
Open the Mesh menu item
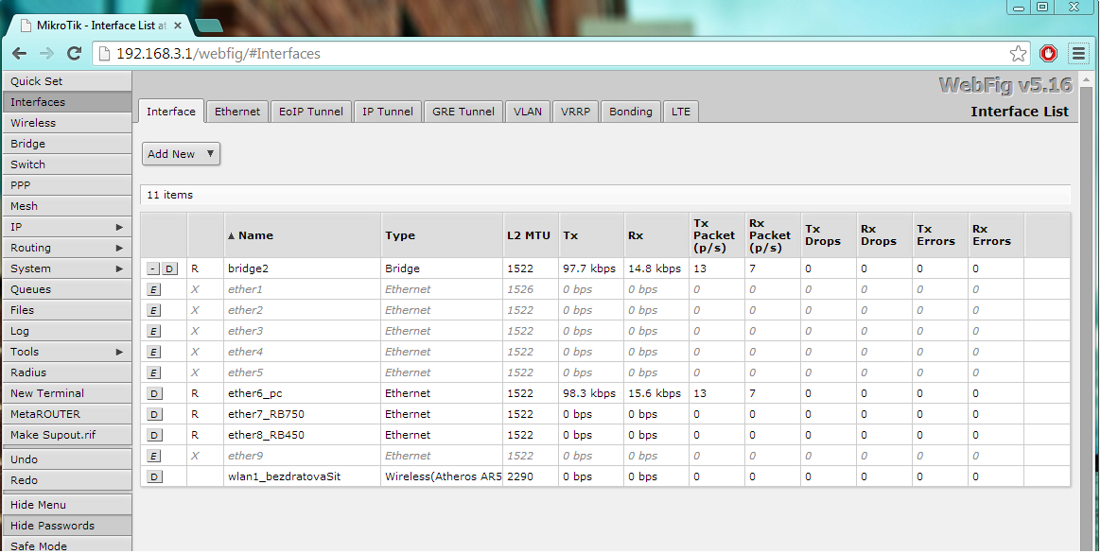67,206
